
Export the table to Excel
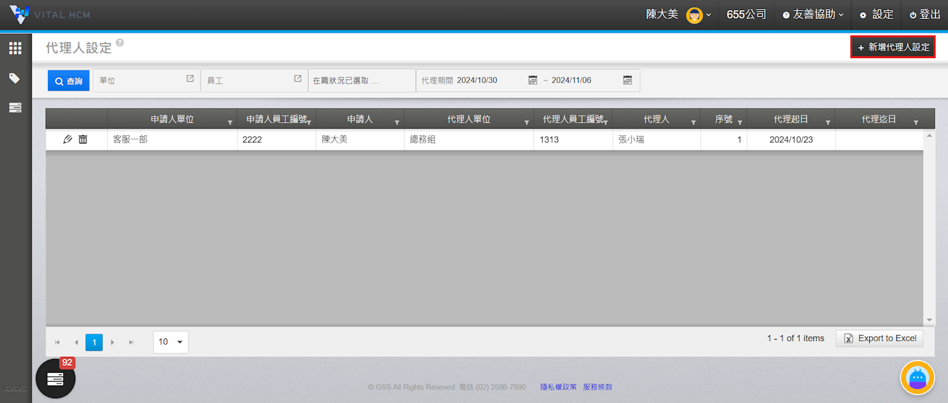[x=879, y=338]
